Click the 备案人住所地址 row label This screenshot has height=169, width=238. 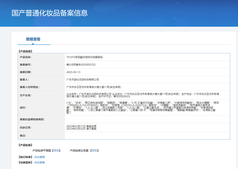(x=29, y=87)
